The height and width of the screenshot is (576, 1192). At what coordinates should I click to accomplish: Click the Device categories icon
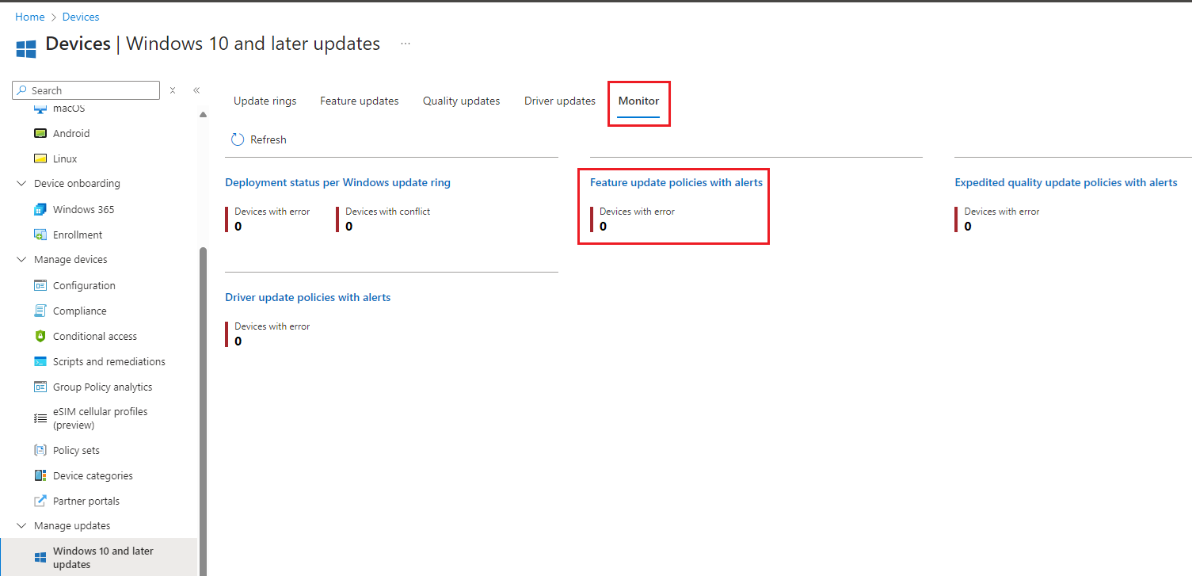click(x=40, y=475)
